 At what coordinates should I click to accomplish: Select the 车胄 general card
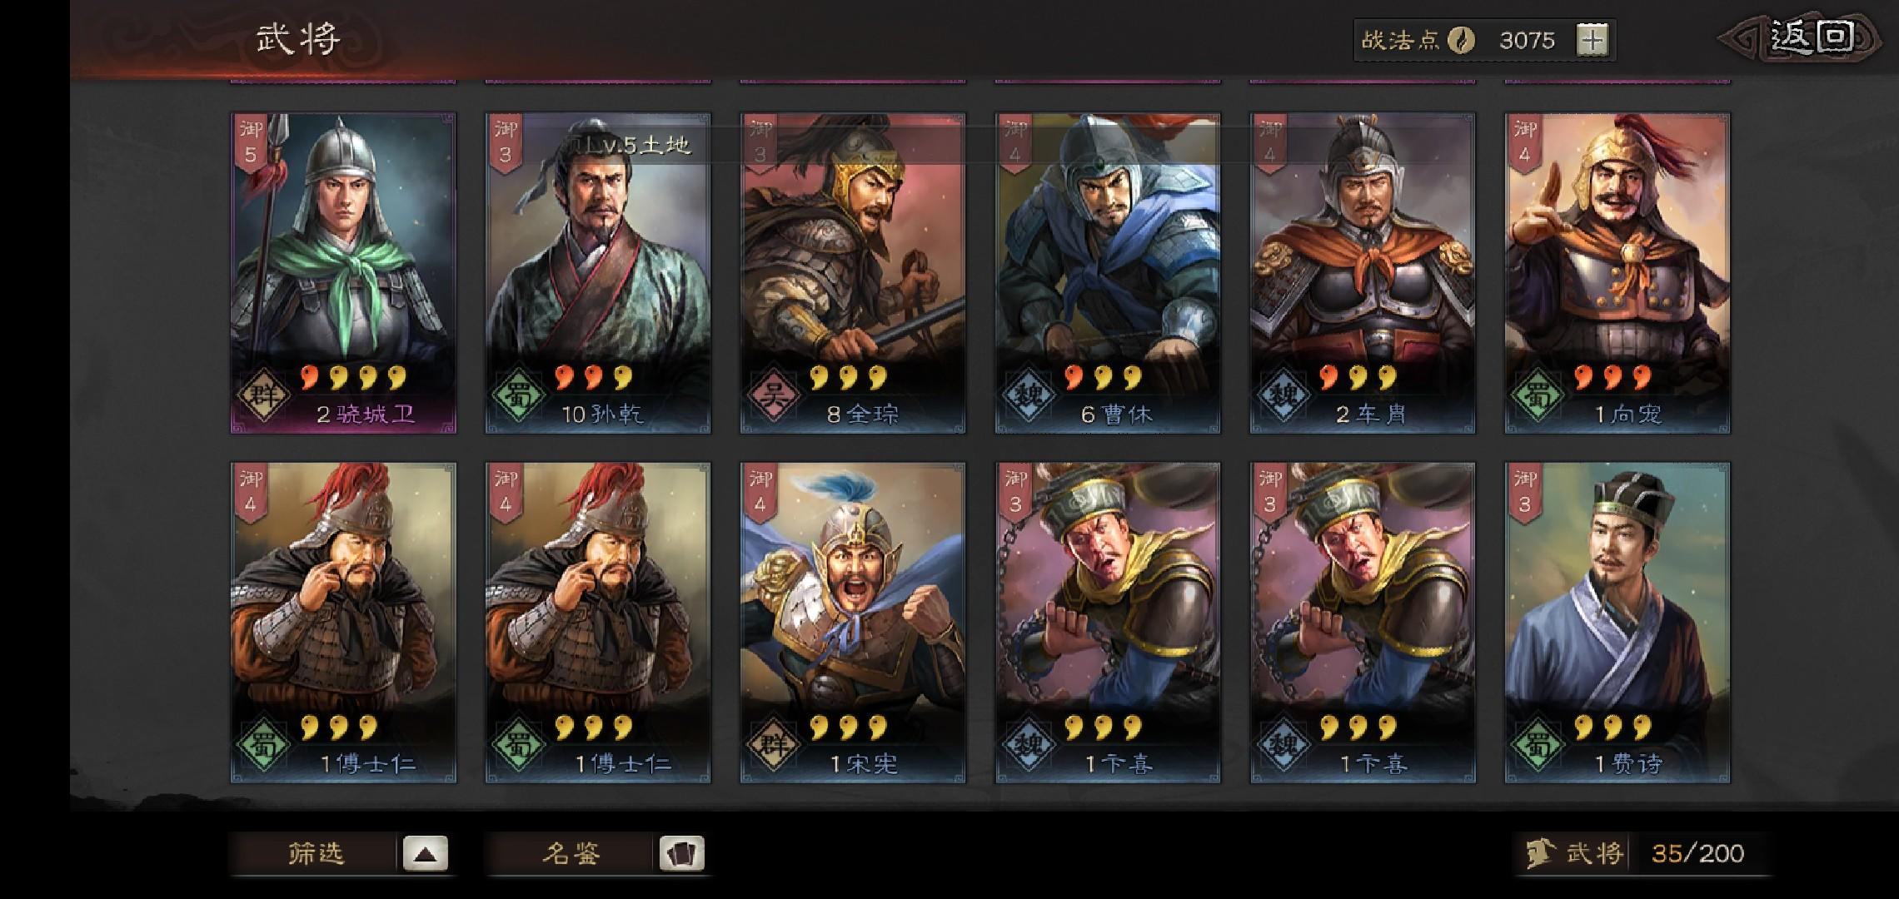point(1363,273)
